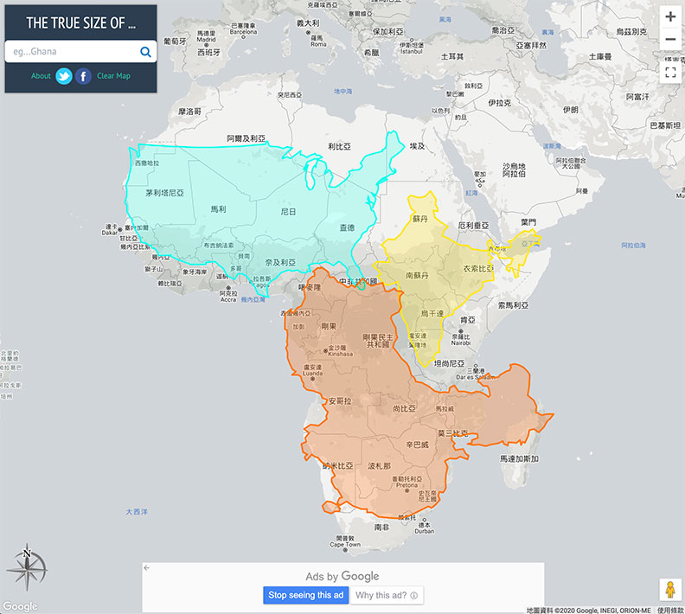Open the 使用條款 terms link
Image resolution: width=685 pixels, height=614 pixels.
click(x=669, y=609)
